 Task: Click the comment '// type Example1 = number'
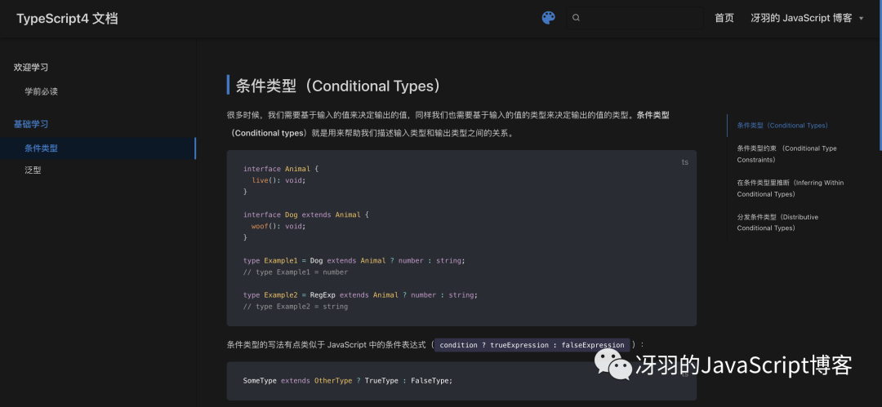pyautogui.click(x=296, y=272)
